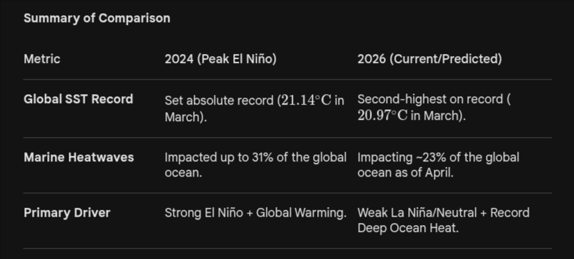Click the word 'ocean.' in 2024 heatwaves cell

click(183, 173)
